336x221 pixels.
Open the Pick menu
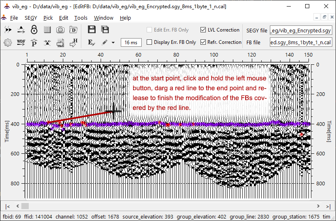(48, 18)
